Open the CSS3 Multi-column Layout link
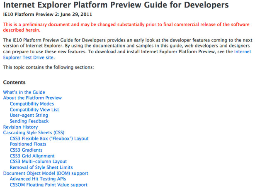Viewport: 255px width, 187px height. pos(38,162)
